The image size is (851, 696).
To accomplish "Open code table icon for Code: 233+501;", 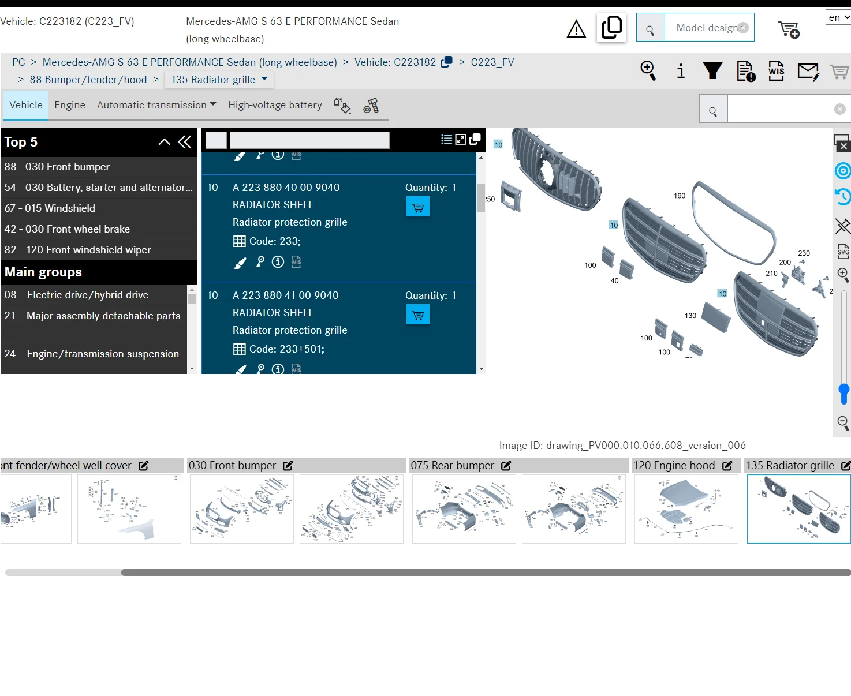I will pos(240,349).
